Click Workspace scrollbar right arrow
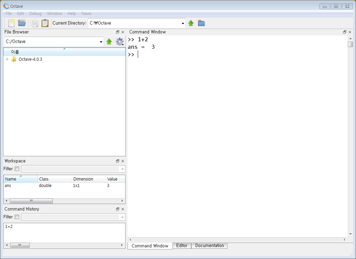 pos(122,201)
